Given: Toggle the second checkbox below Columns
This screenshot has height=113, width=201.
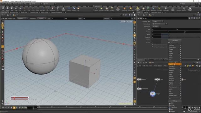Looking at the screenshot, I should click(x=152, y=47).
